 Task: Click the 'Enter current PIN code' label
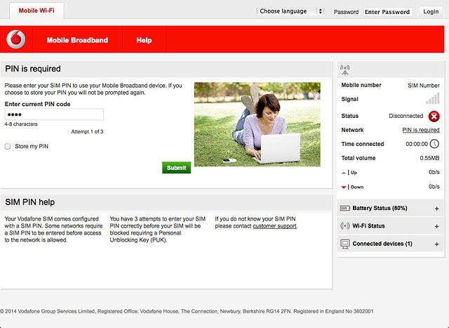tap(37, 104)
